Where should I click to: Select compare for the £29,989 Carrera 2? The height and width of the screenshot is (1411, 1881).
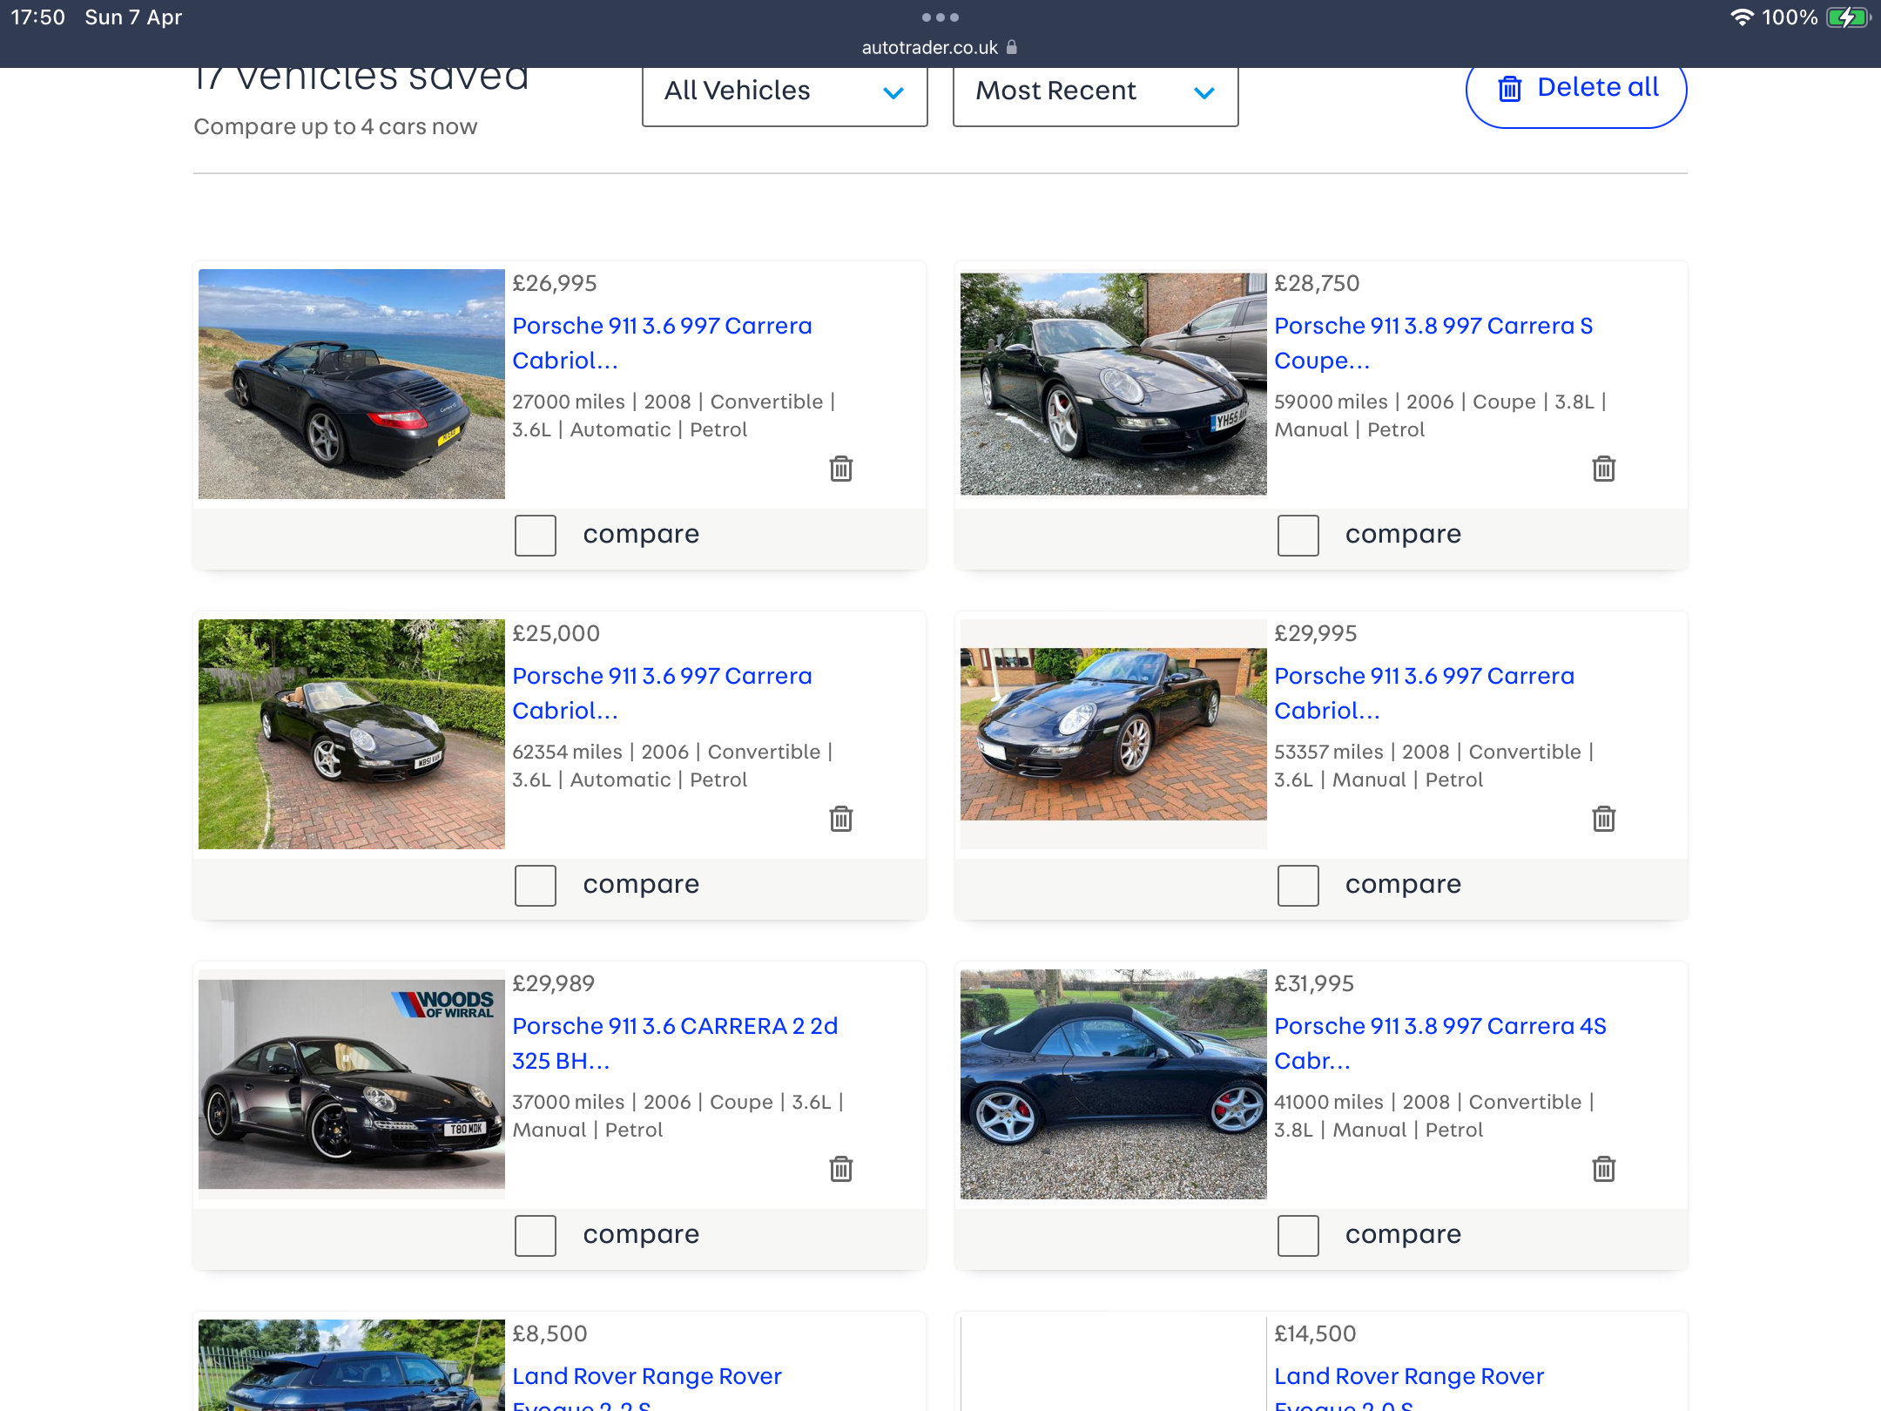(535, 1235)
